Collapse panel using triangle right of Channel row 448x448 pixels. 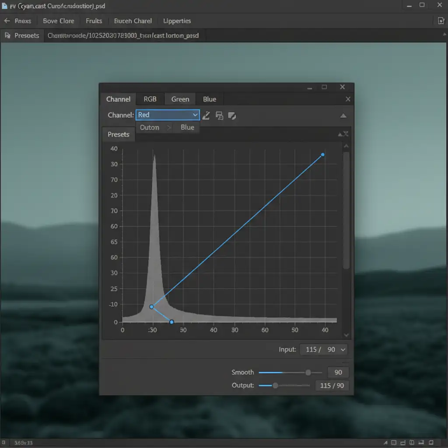coord(343,115)
